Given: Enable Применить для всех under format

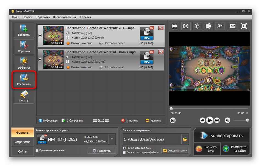Looking at the screenshot, I should [x=37, y=150].
